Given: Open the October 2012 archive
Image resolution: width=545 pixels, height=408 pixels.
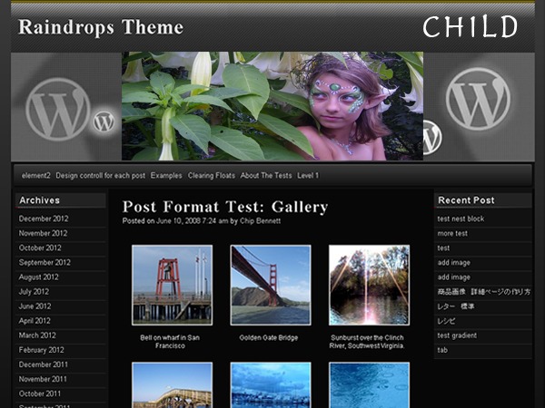Looking at the screenshot, I should click(40, 248).
